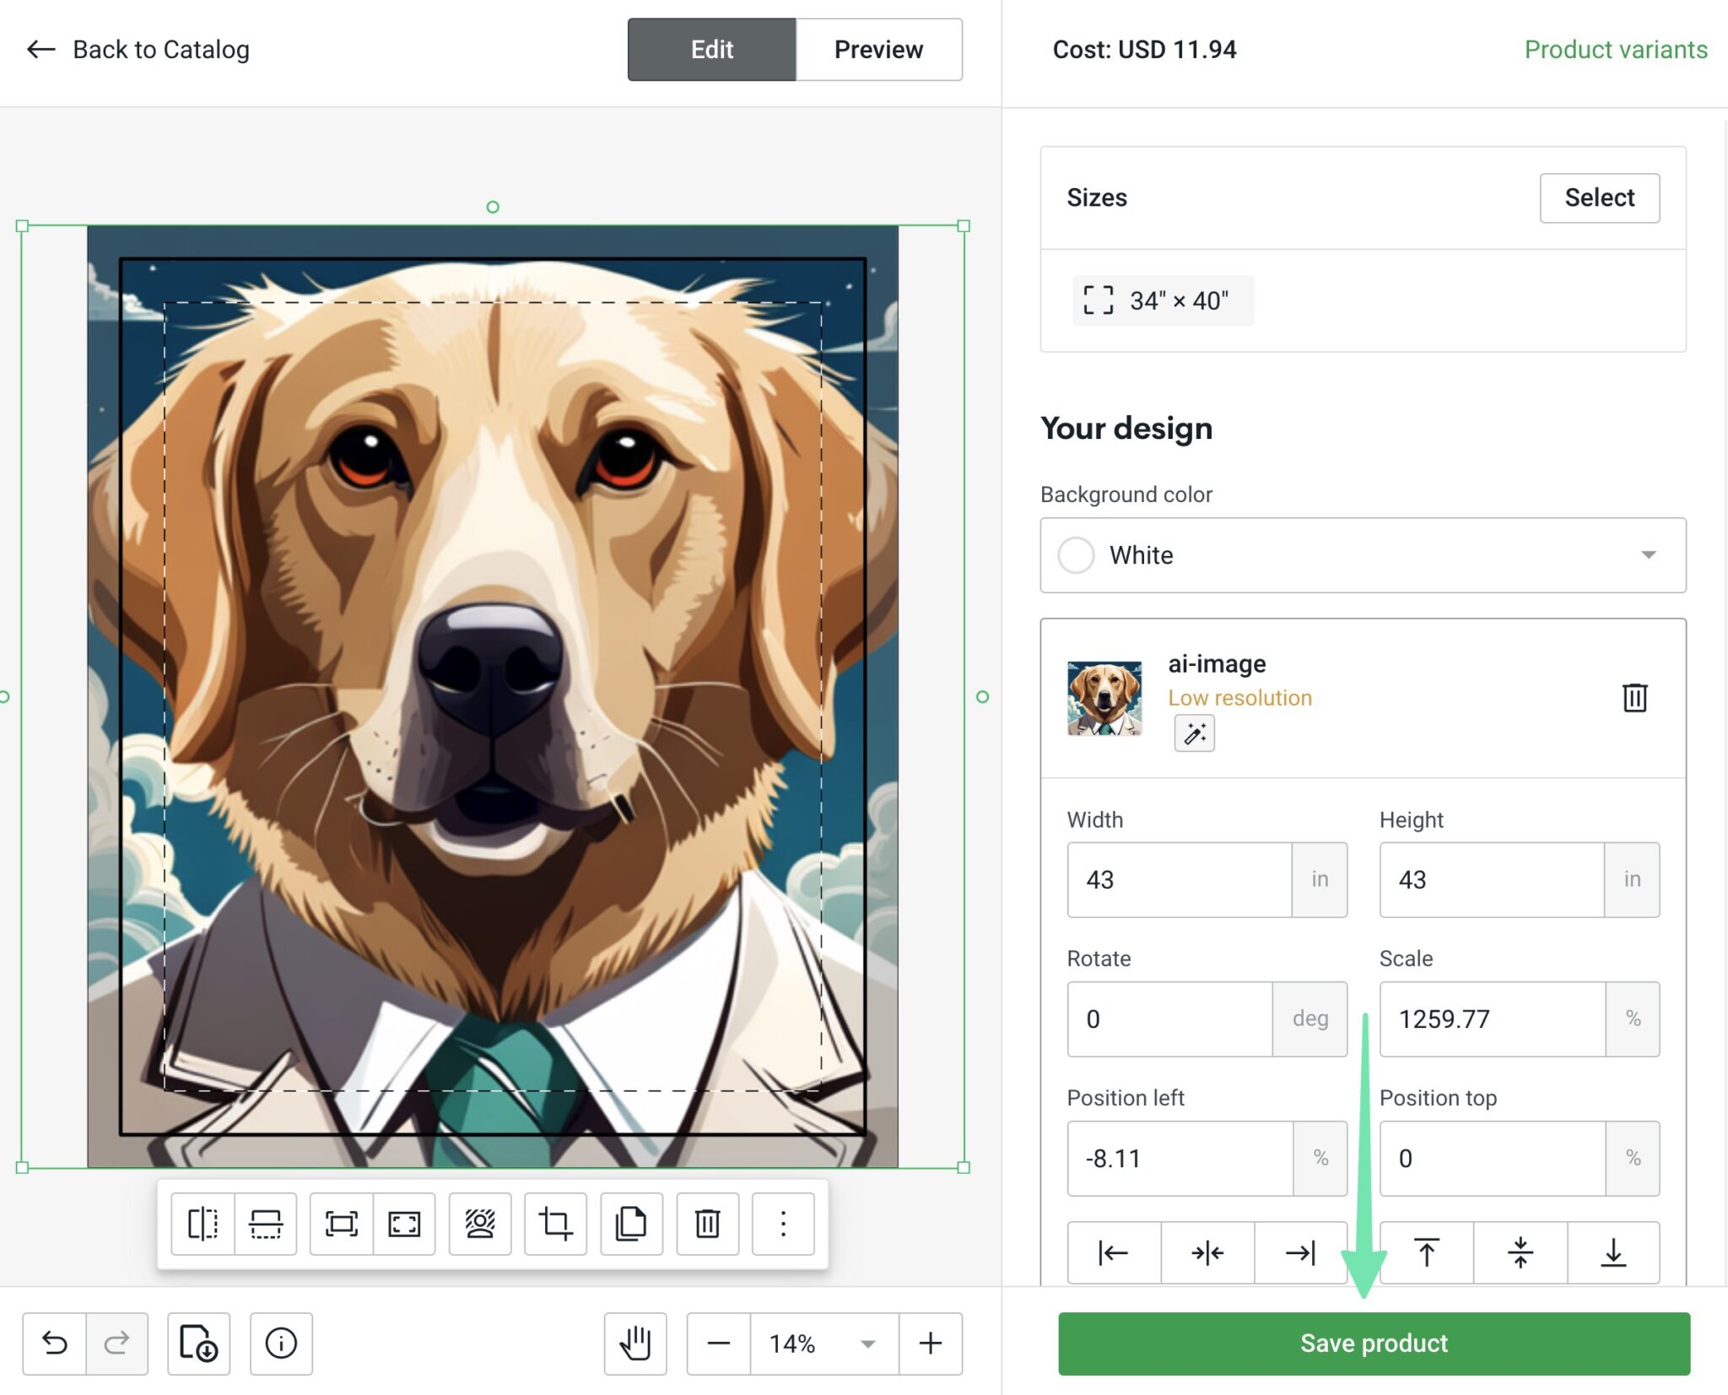The width and height of the screenshot is (1728, 1395).
Task: Click the Save product button
Action: [x=1374, y=1343]
